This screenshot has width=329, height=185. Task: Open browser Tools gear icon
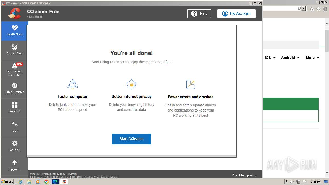[325, 9]
